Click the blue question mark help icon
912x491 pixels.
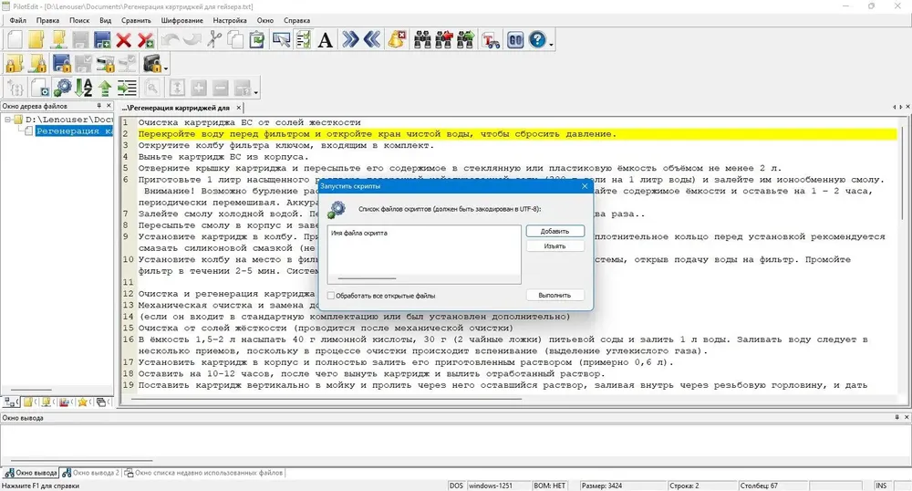537,39
